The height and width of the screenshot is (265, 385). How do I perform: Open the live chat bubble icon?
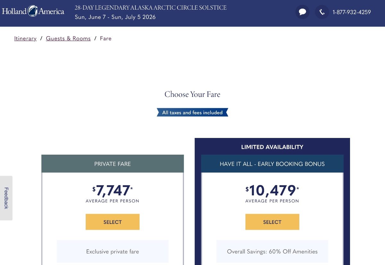click(x=302, y=12)
